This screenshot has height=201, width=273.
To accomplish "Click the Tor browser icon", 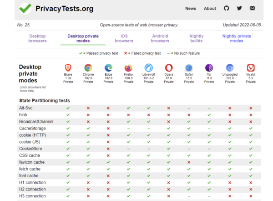I will [209, 68].
